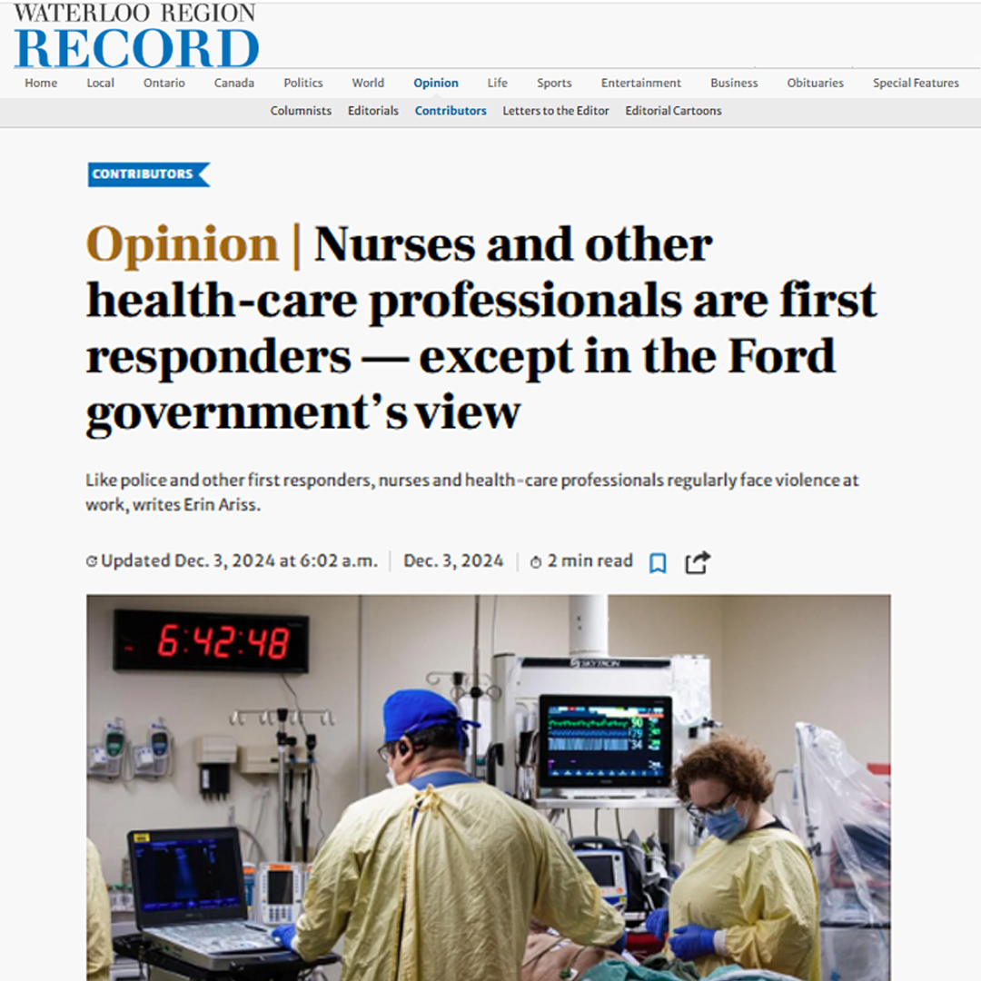The width and height of the screenshot is (981, 981).
Task: Open the Politics section
Action: coord(302,83)
